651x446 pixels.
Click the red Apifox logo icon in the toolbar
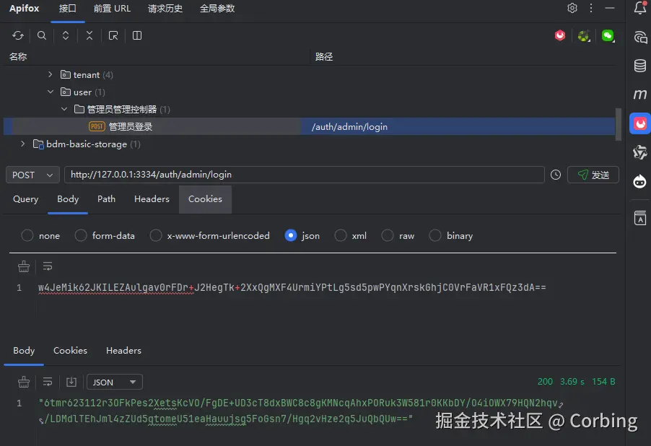click(560, 35)
